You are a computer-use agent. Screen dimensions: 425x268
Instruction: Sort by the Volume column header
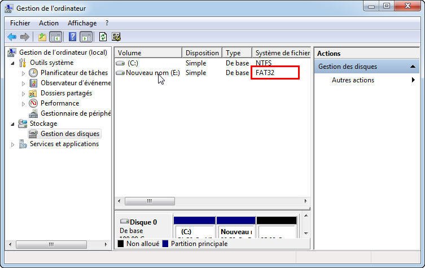tap(148, 53)
